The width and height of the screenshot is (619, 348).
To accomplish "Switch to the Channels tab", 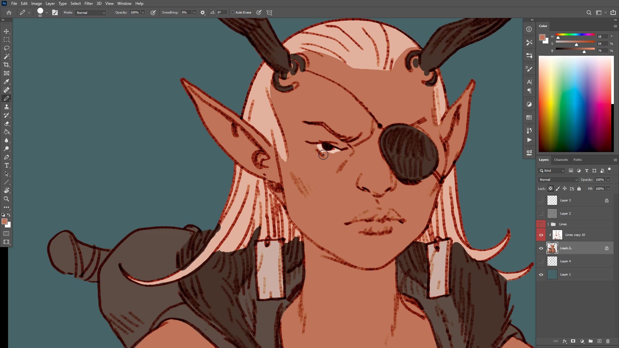I will pyautogui.click(x=561, y=160).
